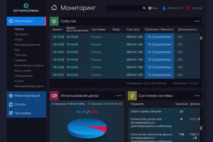Open Комплексные экраны in sidebar
The width and height of the screenshot is (213, 142).
[x=29, y=65]
